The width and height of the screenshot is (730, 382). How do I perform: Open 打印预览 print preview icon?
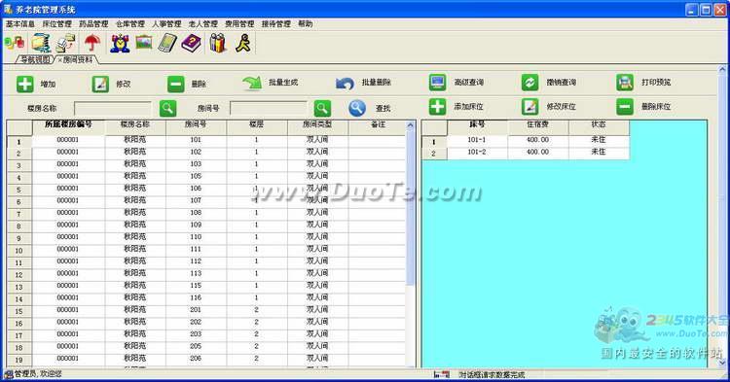[625, 83]
